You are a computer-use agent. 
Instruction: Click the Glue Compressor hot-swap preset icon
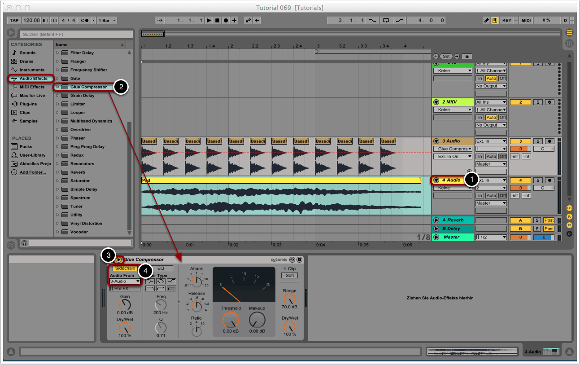292,259
